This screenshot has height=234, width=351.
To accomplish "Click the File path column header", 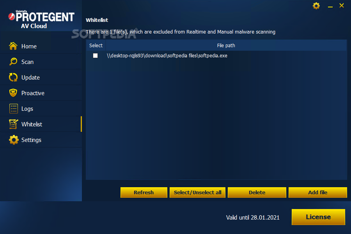I will click(226, 46).
